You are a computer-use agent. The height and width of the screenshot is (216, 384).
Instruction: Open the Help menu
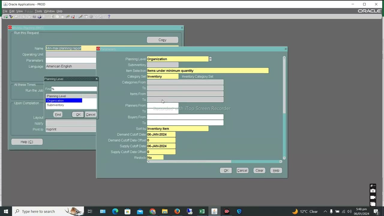pyautogui.click(x=59, y=11)
